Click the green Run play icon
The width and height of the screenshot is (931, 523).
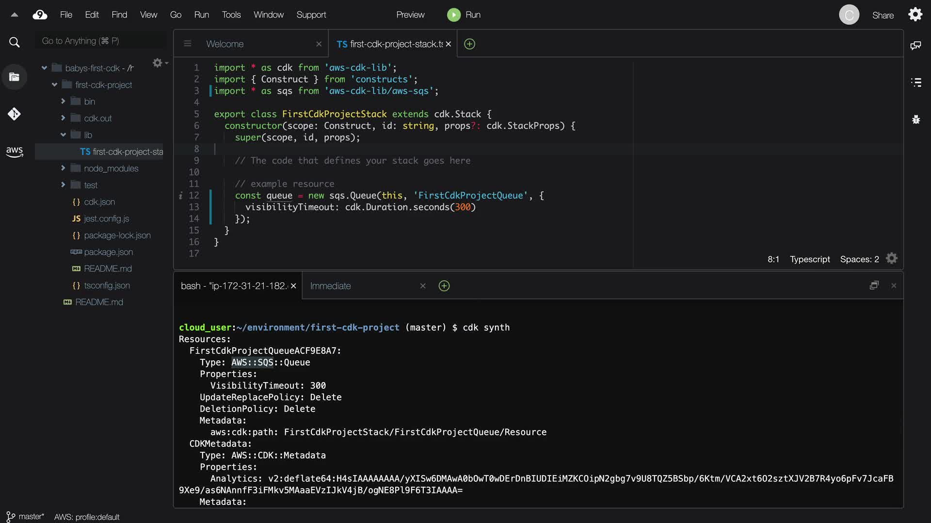click(x=453, y=15)
